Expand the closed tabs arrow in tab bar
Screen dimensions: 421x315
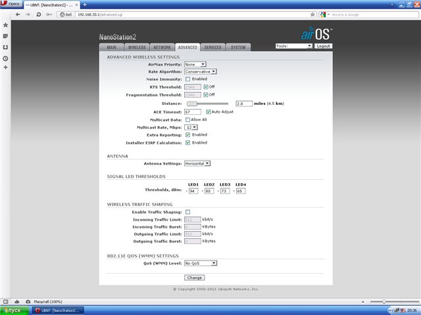click(392, 5)
